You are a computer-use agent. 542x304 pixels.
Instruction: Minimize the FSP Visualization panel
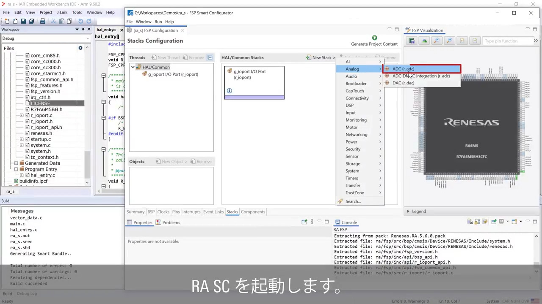click(x=528, y=29)
